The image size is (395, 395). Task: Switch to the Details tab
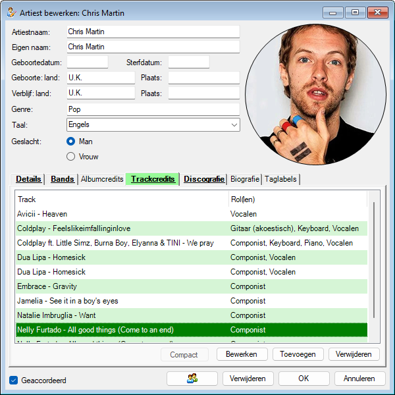click(x=28, y=179)
